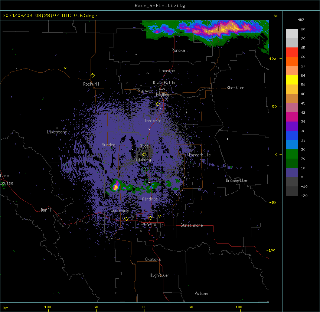Screen dimensions: 320x312
Task: Click the white plus marker north of Drumheller
Action: [227, 139]
